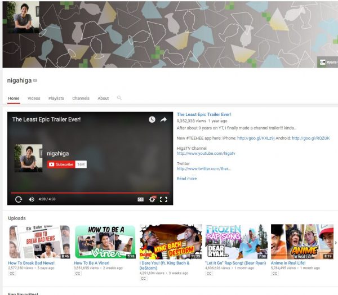The height and width of the screenshot is (295, 338).
Task: Open the youtube.com/higatv link
Action: coord(206,154)
